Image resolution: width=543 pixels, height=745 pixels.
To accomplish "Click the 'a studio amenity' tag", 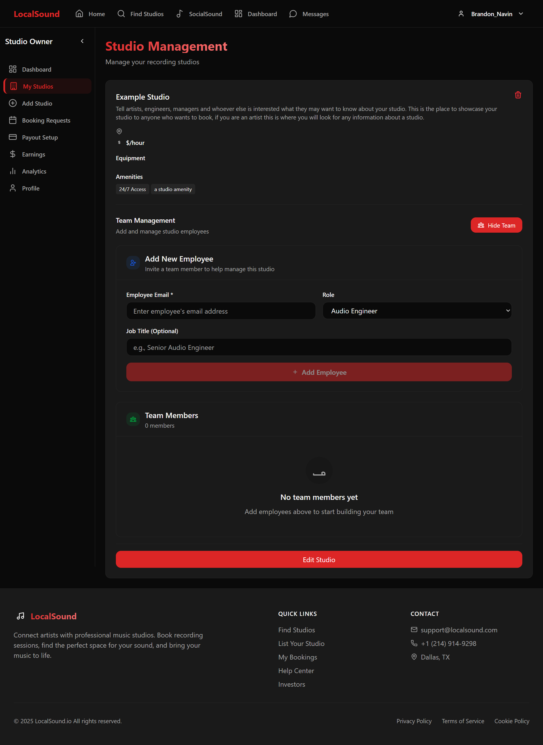I will (x=173, y=189).
